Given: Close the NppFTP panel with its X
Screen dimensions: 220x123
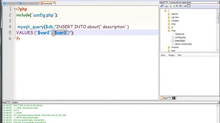Looking at the screenshot, I should tap(219, 2).
